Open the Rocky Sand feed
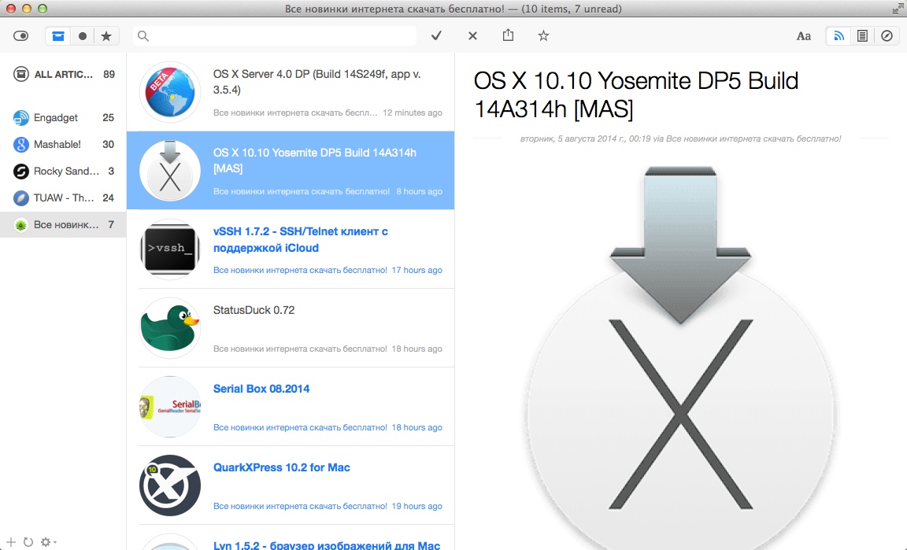This screenshot has height=550, width=907. [x=63, y=171]
